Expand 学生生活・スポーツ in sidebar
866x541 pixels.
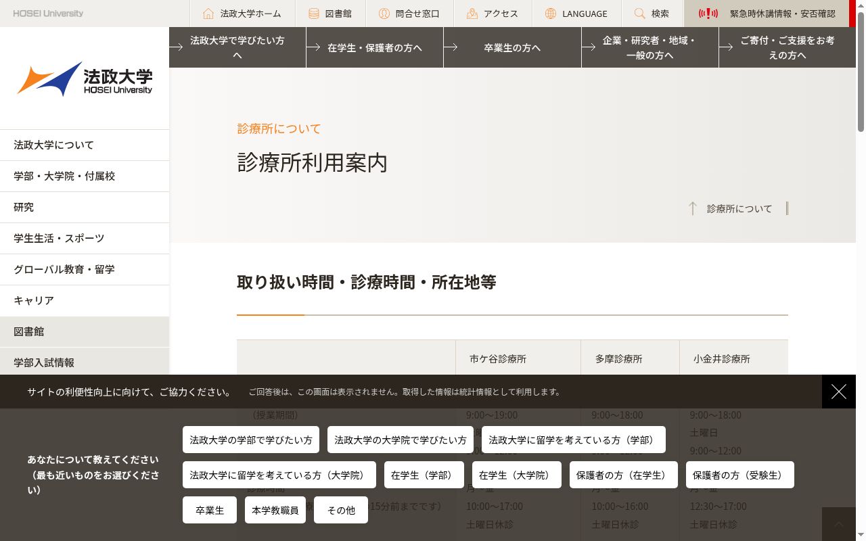click(x=85, y=238)
